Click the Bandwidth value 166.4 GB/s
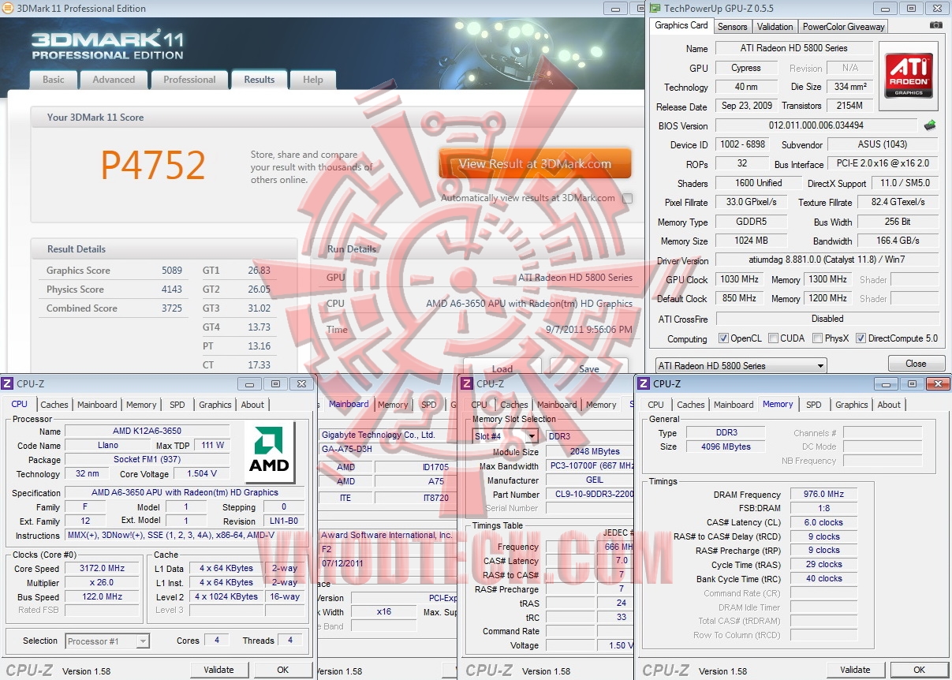Screen dimensions: 952x680 click(x=898, y=241)
